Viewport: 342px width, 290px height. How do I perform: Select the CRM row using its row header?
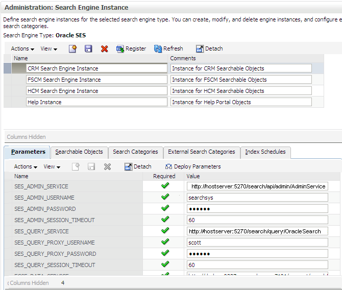pyautogui.click(x=8, y=68)
